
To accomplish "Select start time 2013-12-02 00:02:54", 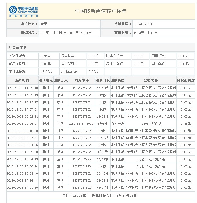I will (x=22, y=117).
